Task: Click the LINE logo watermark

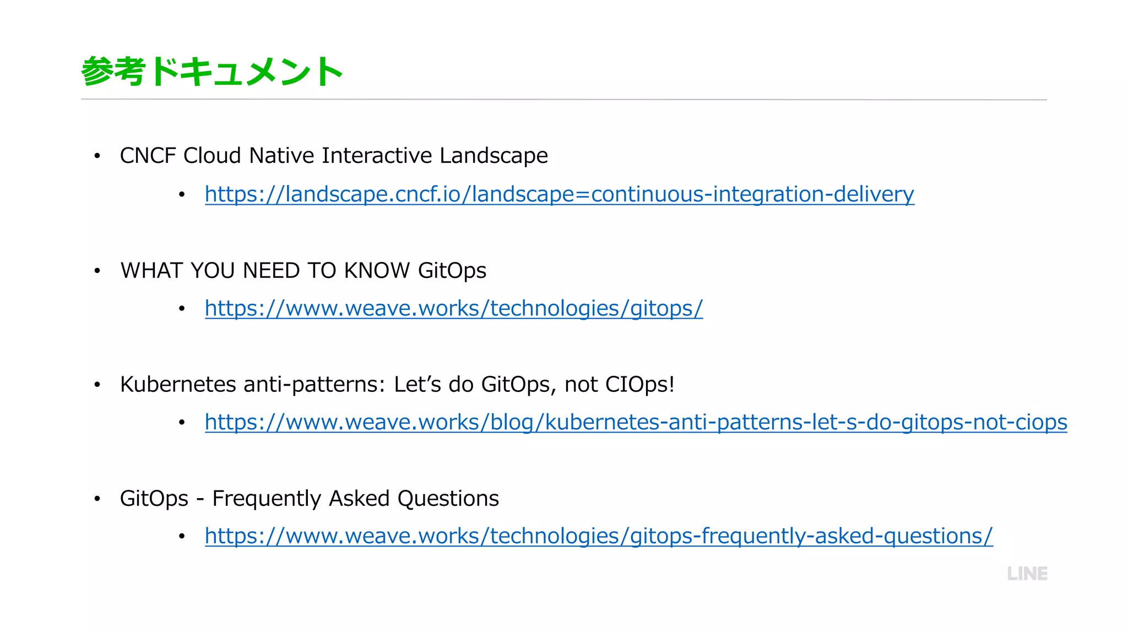Action: (x=1027, y=573)
